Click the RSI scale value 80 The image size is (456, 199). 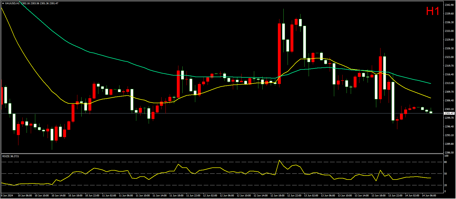(x=445, y=162)
